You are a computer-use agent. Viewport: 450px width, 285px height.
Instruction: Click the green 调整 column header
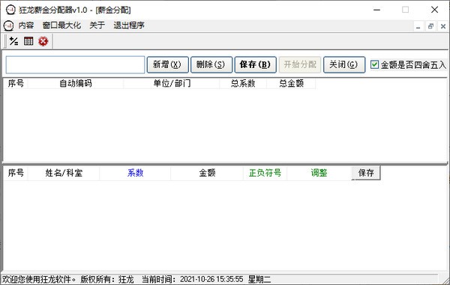click(319, 173)
